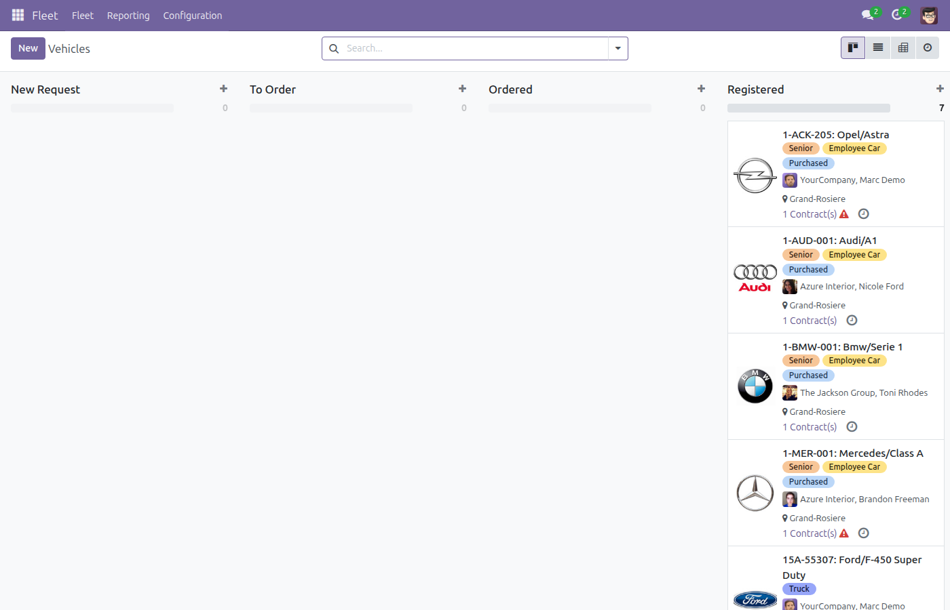Add a vehicle to To Order column

pos(463,89)
